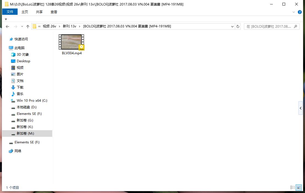Open the 3D 对象 folder in sidebar

point(23,55)
